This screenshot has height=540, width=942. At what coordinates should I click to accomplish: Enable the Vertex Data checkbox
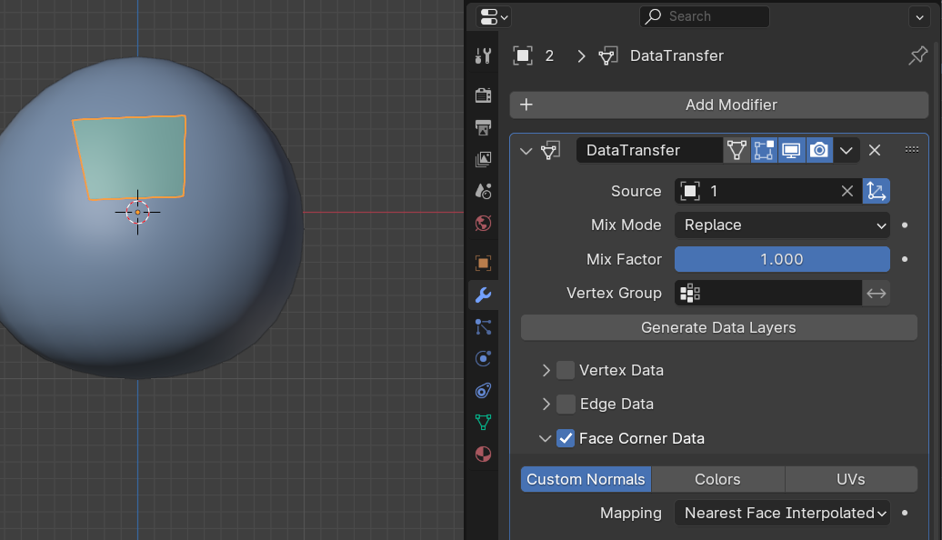[566, 370]
